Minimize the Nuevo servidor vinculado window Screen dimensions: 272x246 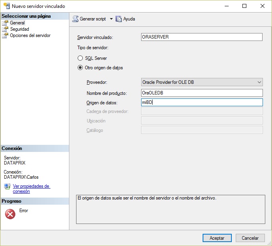[x=227, y=6]
